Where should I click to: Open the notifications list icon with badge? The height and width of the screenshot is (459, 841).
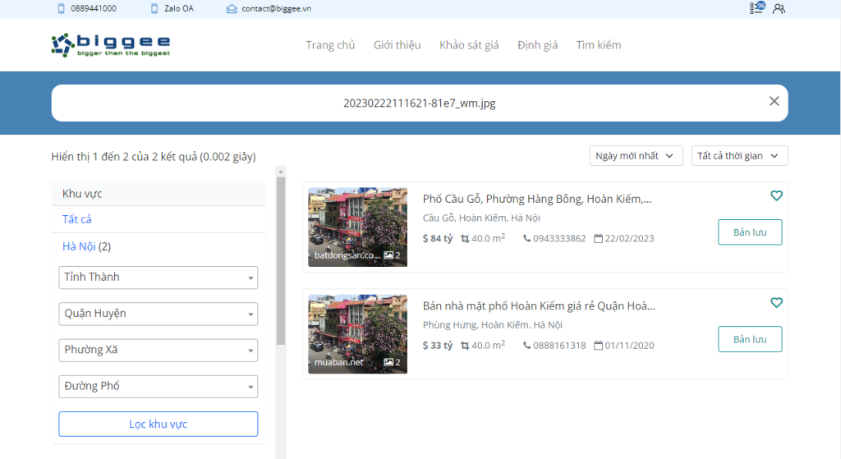[757, 7]
